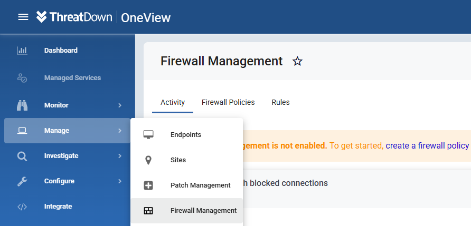Click the Sites location pin icon
This screenshot has width=471, height=226.
(148, 160)
